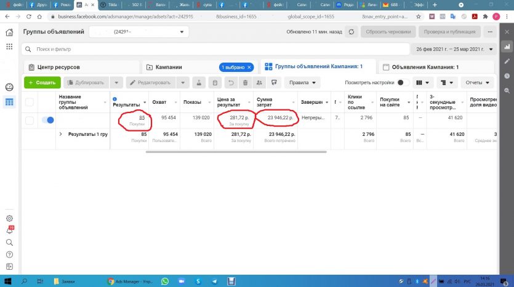Image resolution: width=514 pixels, height=287 pixels.
Task: Toggle the ad set on/off switch
Action: (x=47, y=120)
